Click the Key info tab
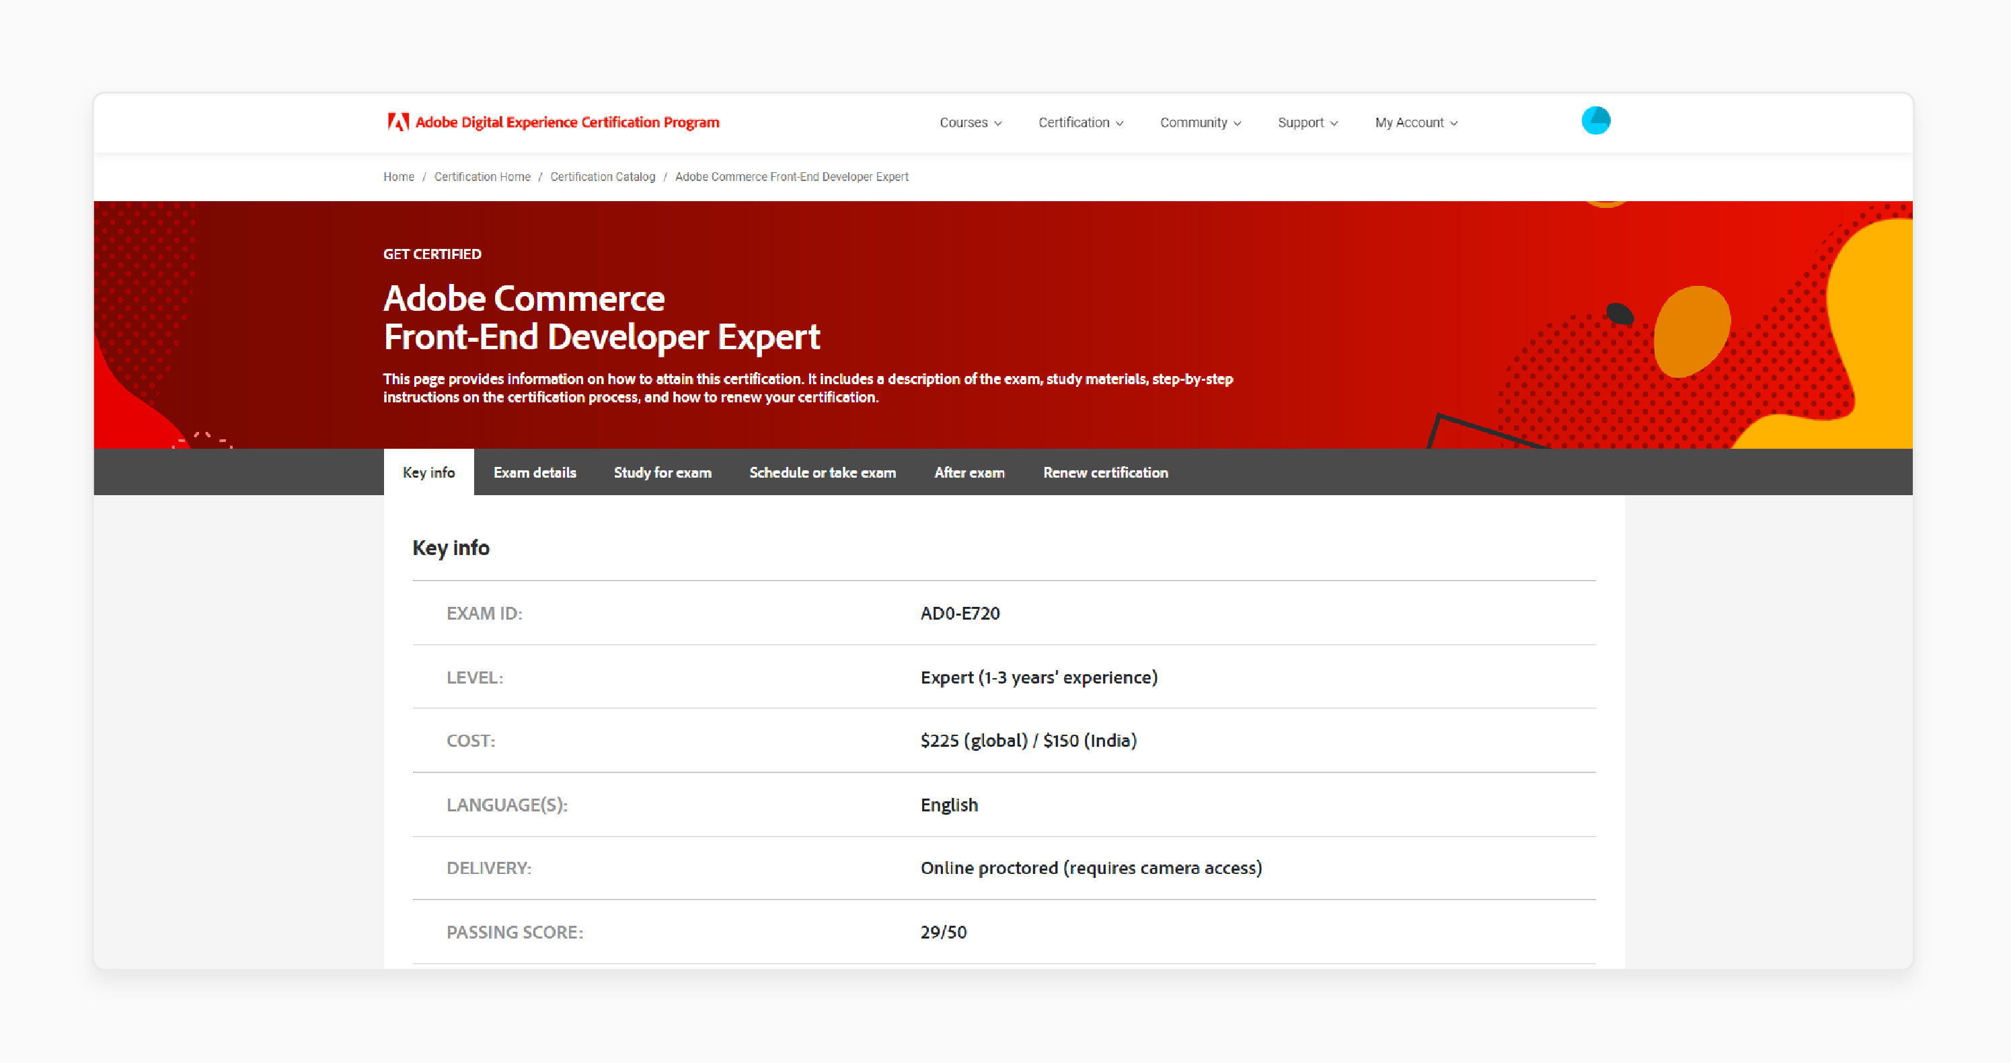 pyautogui.click(x=428, y=472)
